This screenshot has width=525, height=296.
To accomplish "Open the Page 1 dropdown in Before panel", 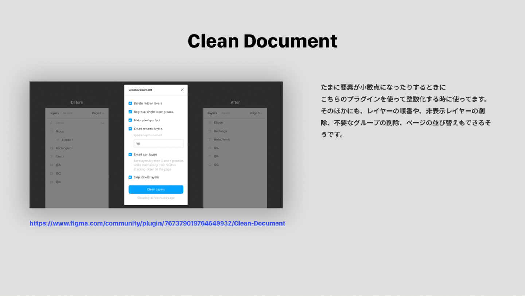I will tap(98, 113).
